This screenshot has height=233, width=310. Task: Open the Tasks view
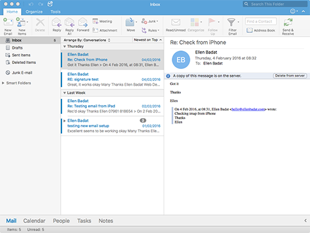(84, 221)
